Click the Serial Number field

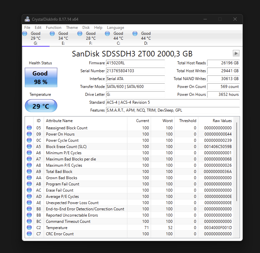135,71
